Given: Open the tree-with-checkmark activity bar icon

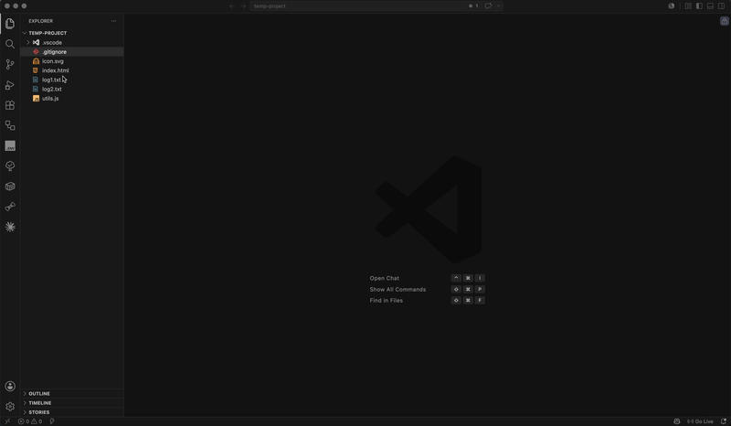Looking at the screenshot, I should pos(10,166).
